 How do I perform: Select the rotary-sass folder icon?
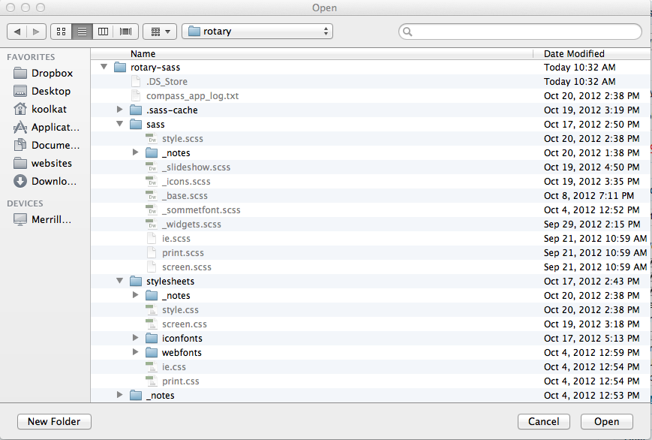pos(120,68)
